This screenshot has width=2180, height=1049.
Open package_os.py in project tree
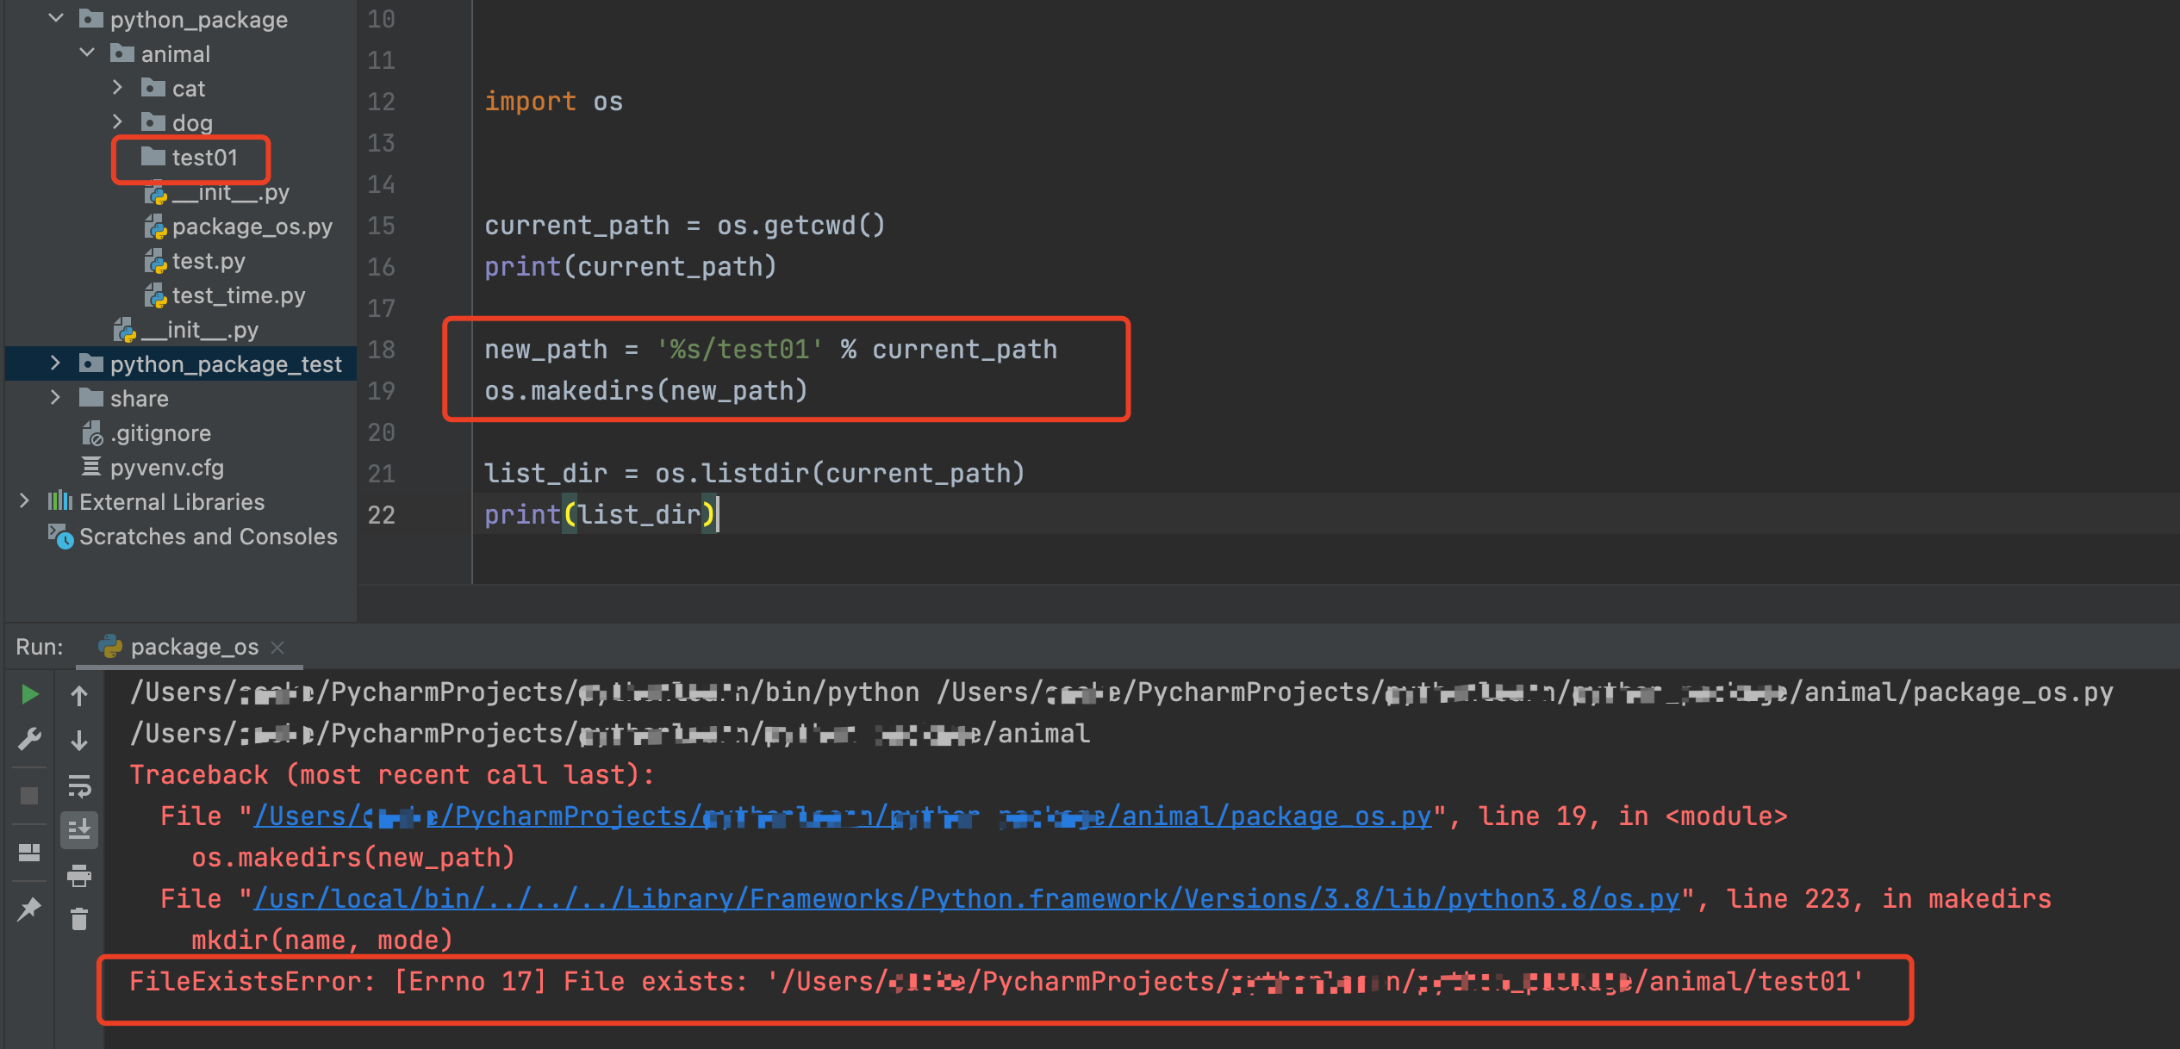tap(239, 227)
